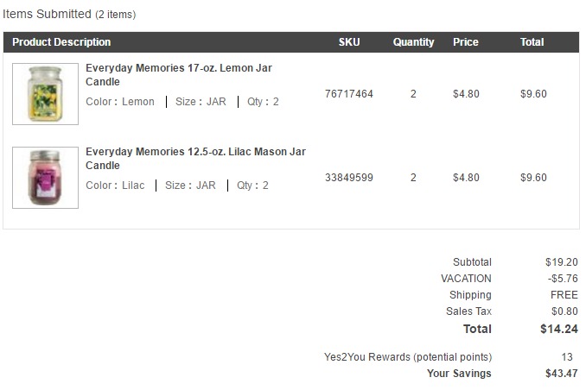The image size is (586, 390).
Task: Select the Quantity column header
Action: point(413,42)
